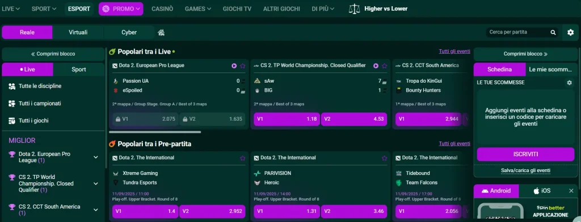Open GIOCHI TV menu item
The width and height of the screenshot is (581, 222).
tap(237, 9)
